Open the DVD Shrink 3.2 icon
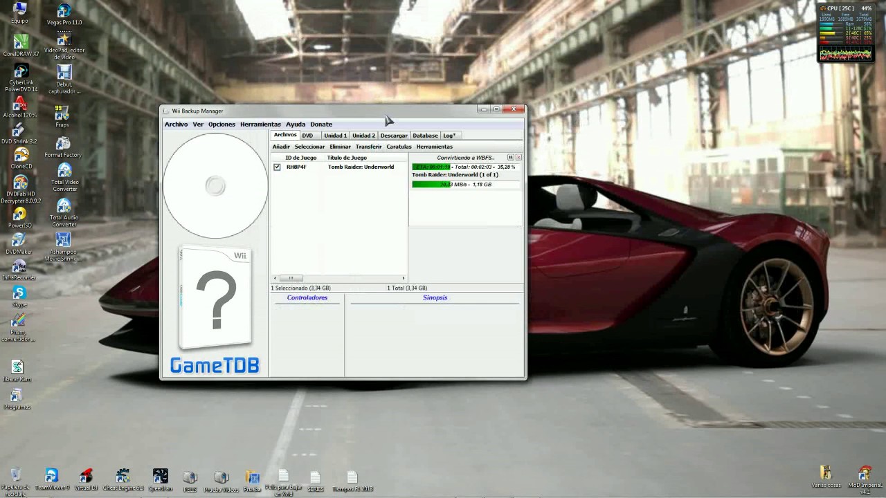 click(x=19, y=133)
